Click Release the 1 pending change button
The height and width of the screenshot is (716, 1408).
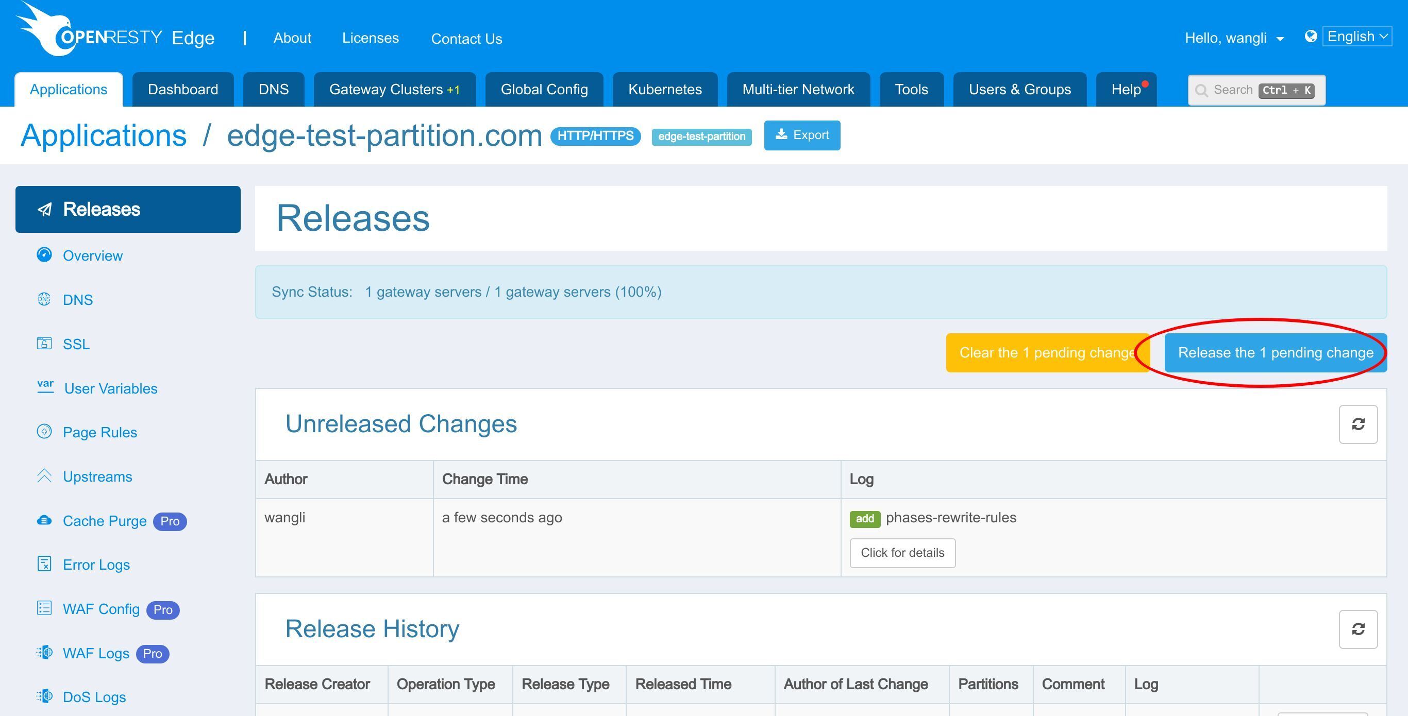click(x=1275, y=353)
